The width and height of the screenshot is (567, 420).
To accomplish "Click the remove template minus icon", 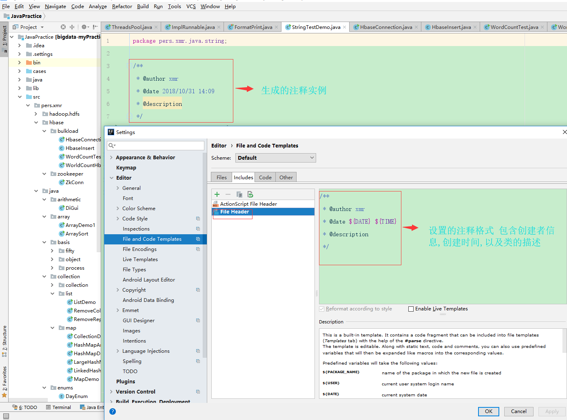I will pyautogui.click(x=228, y=194).
